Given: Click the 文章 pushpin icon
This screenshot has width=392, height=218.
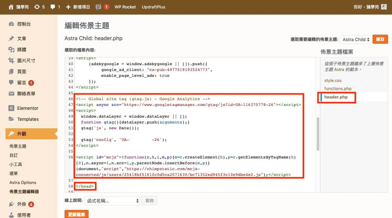Looking at the screenshot, I should pyautogui.click(x=11, y=39).
